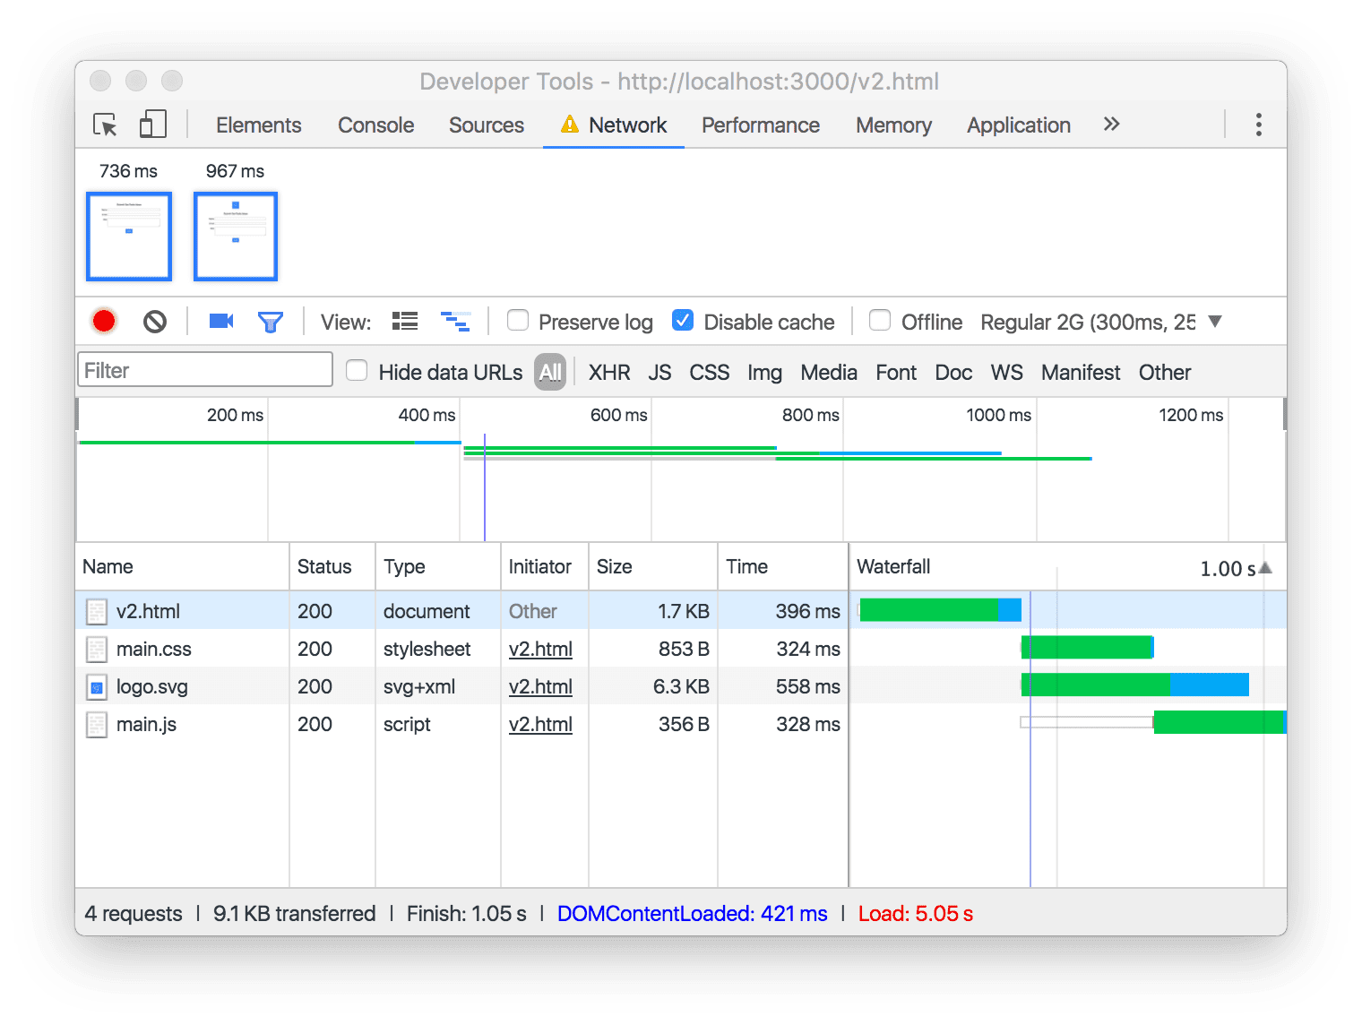The image size is (1362, 1025).
Task: Open the DevTools customize menu
Action: [x=1258, y=125]
